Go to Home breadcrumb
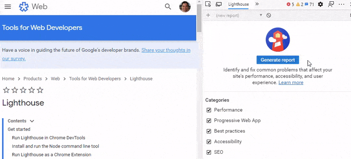 point(8,79)
